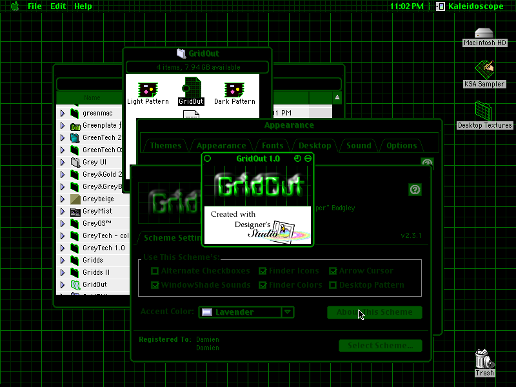516x387 pixels.
Task: Expand the Grey&GreyB folder row
Action: [63, 187]
